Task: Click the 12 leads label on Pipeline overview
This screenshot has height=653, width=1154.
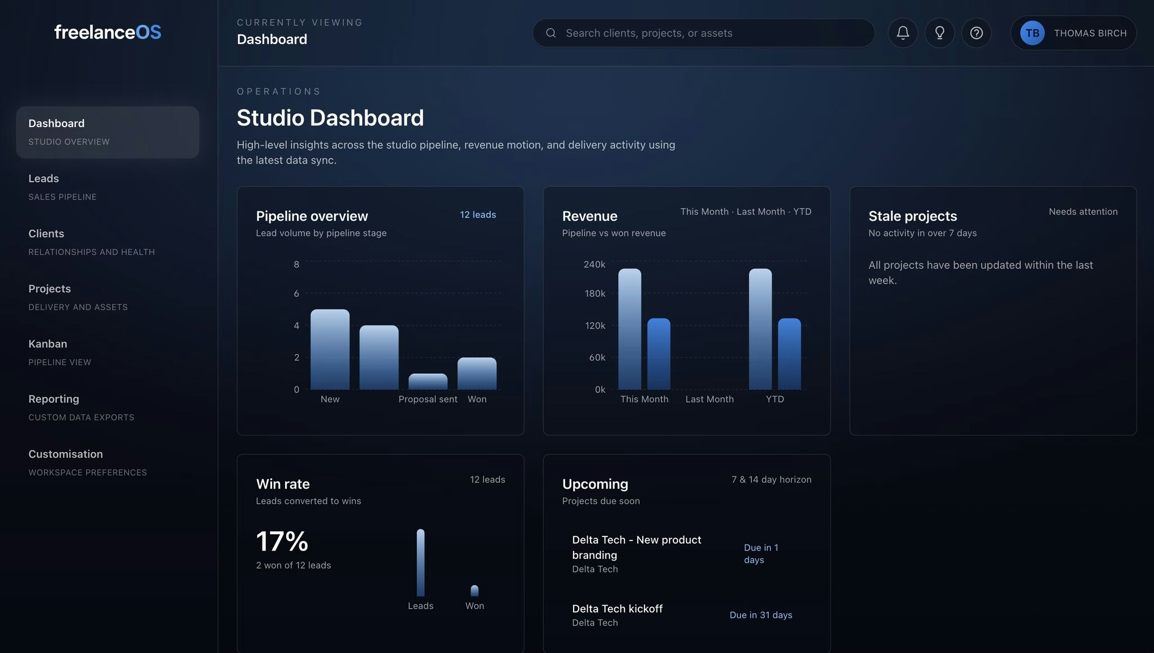Action: (x=478, y=214)
